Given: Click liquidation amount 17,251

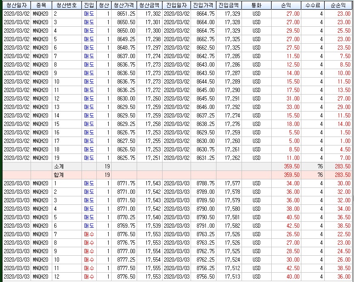Looking at the screenshot, I should (x=153, y=158).
